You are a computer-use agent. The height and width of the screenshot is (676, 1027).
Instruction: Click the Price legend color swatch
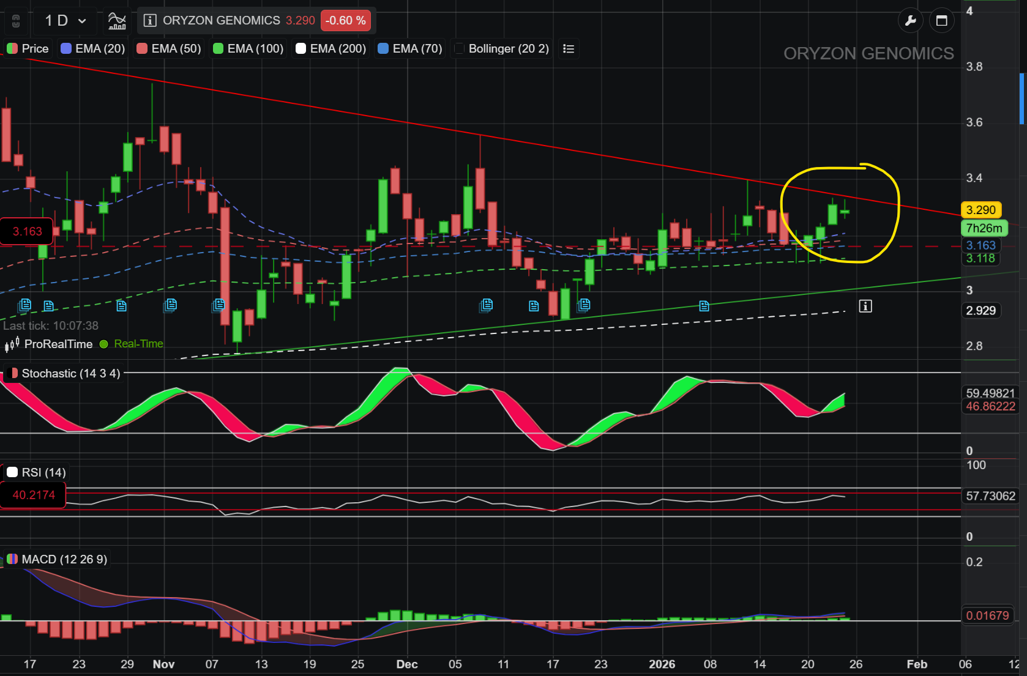(11, 48)
